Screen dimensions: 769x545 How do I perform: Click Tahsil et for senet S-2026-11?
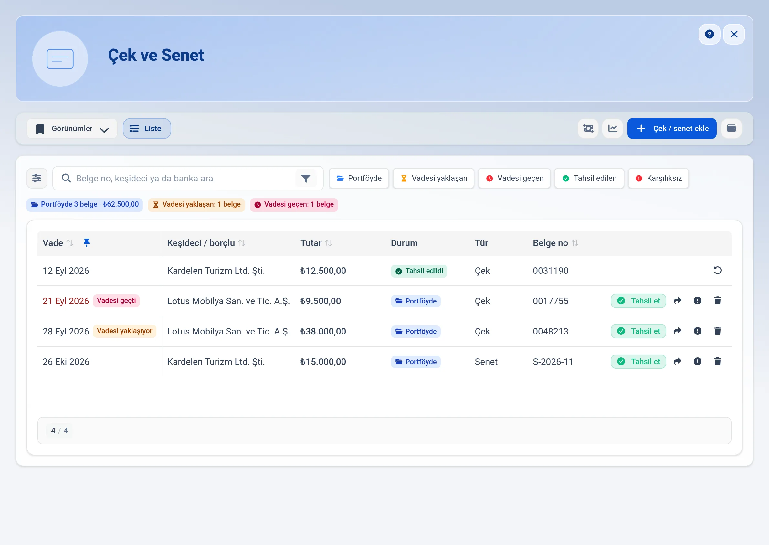[638, 362]
